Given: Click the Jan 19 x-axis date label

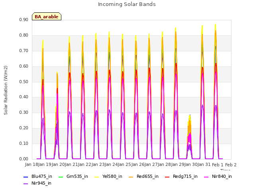Looking at the screenshot, I should point(45,165).
